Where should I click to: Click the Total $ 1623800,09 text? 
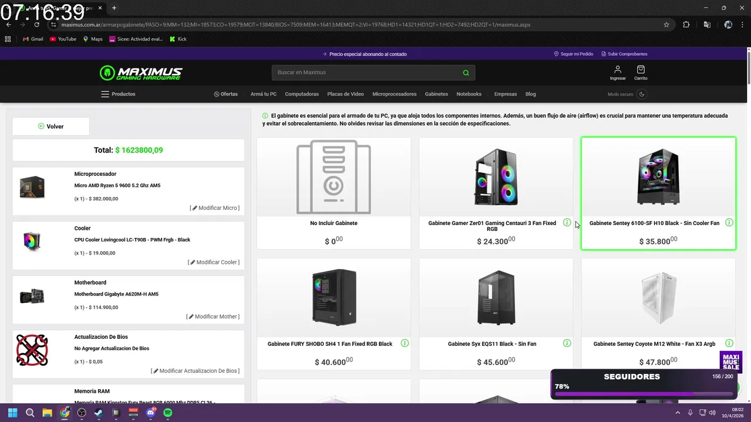(128, 150)
